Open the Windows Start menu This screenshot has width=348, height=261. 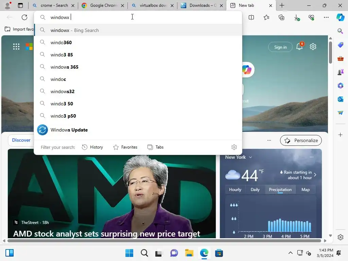click(129, 253)
